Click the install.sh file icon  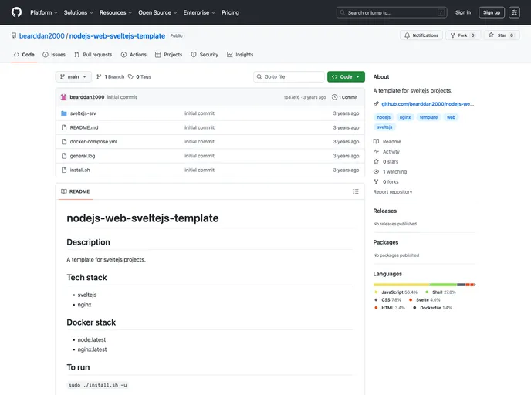(x=63, y=170)
